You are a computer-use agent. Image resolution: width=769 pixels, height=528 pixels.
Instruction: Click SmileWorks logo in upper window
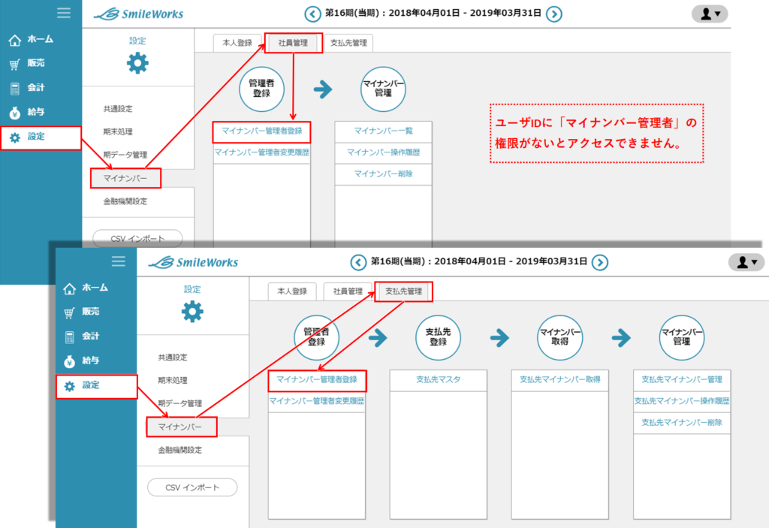(x=138, y=14)
